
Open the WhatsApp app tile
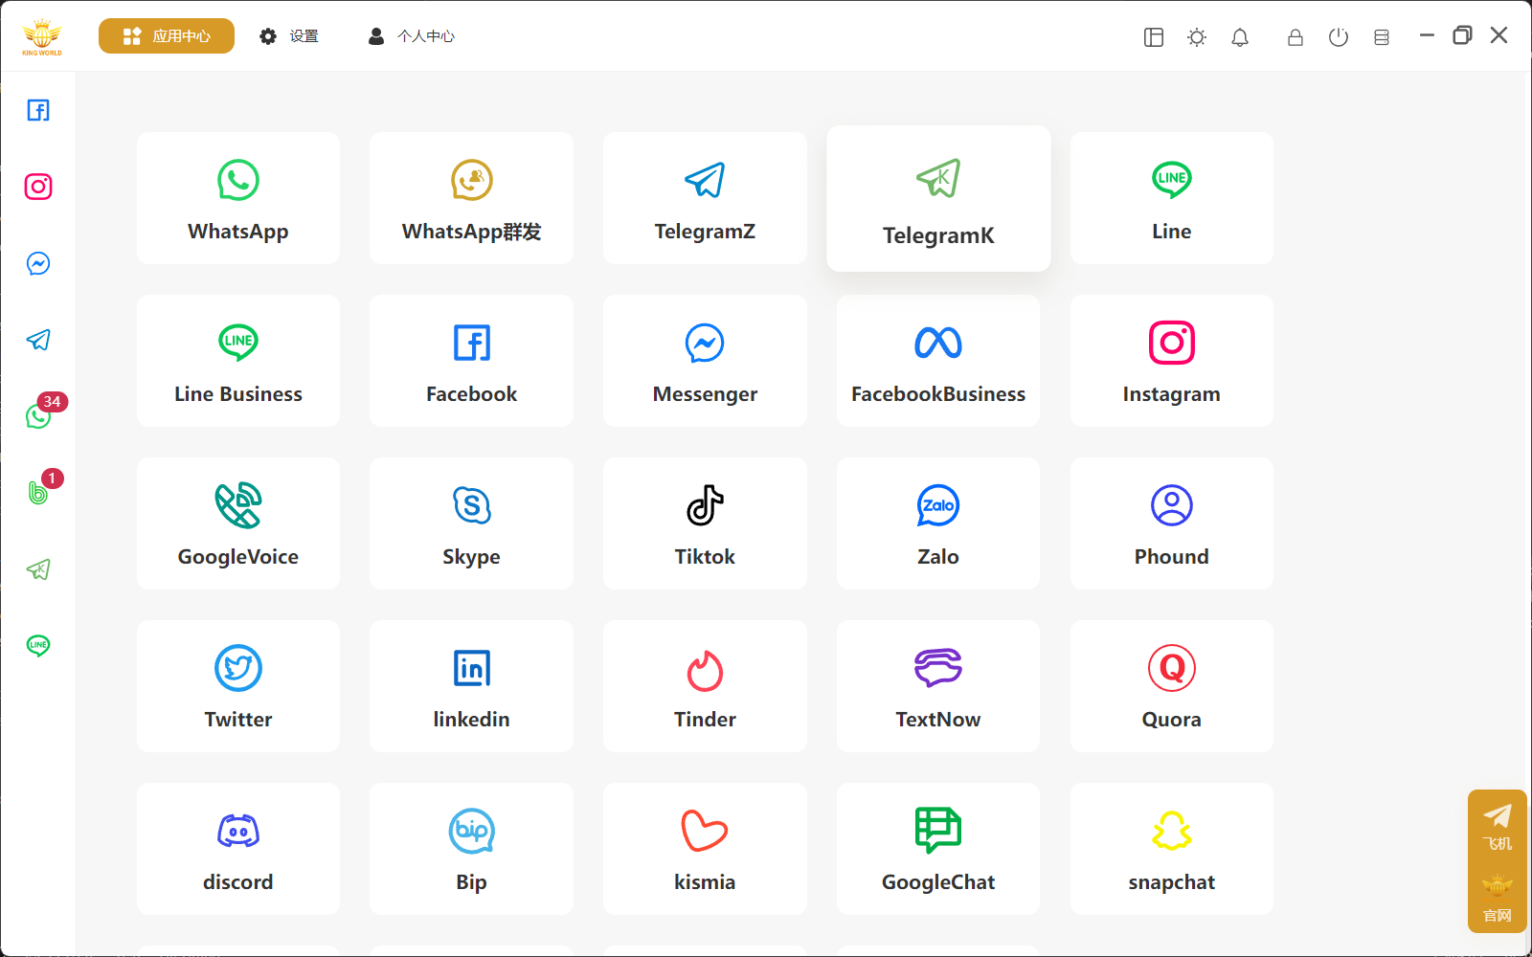click(x=237, y=198)
